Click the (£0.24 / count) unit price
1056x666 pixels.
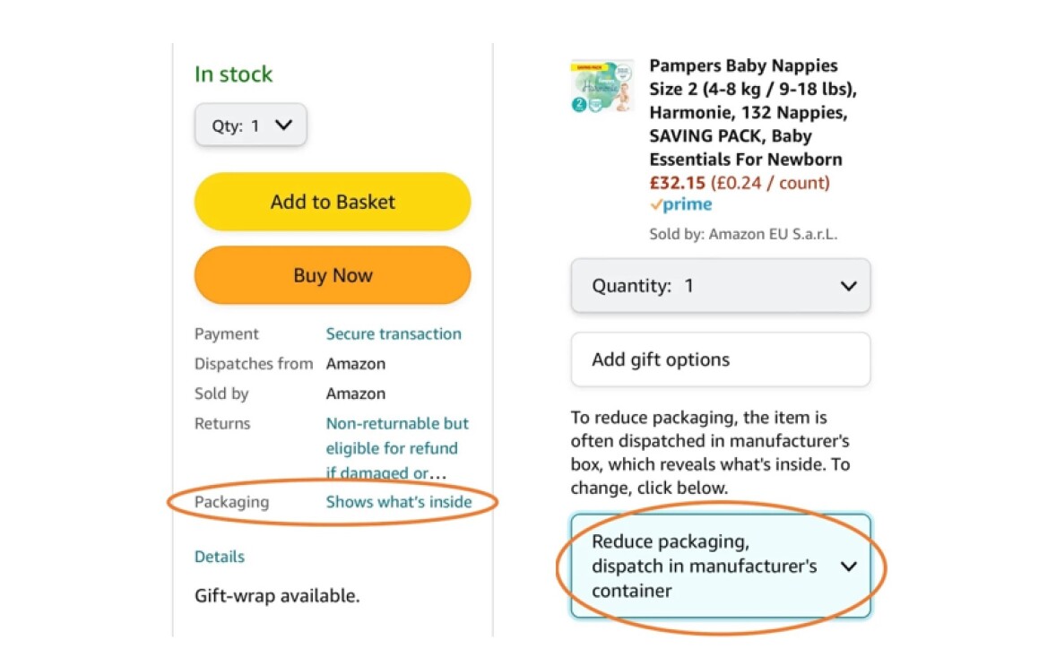(770, 183)
